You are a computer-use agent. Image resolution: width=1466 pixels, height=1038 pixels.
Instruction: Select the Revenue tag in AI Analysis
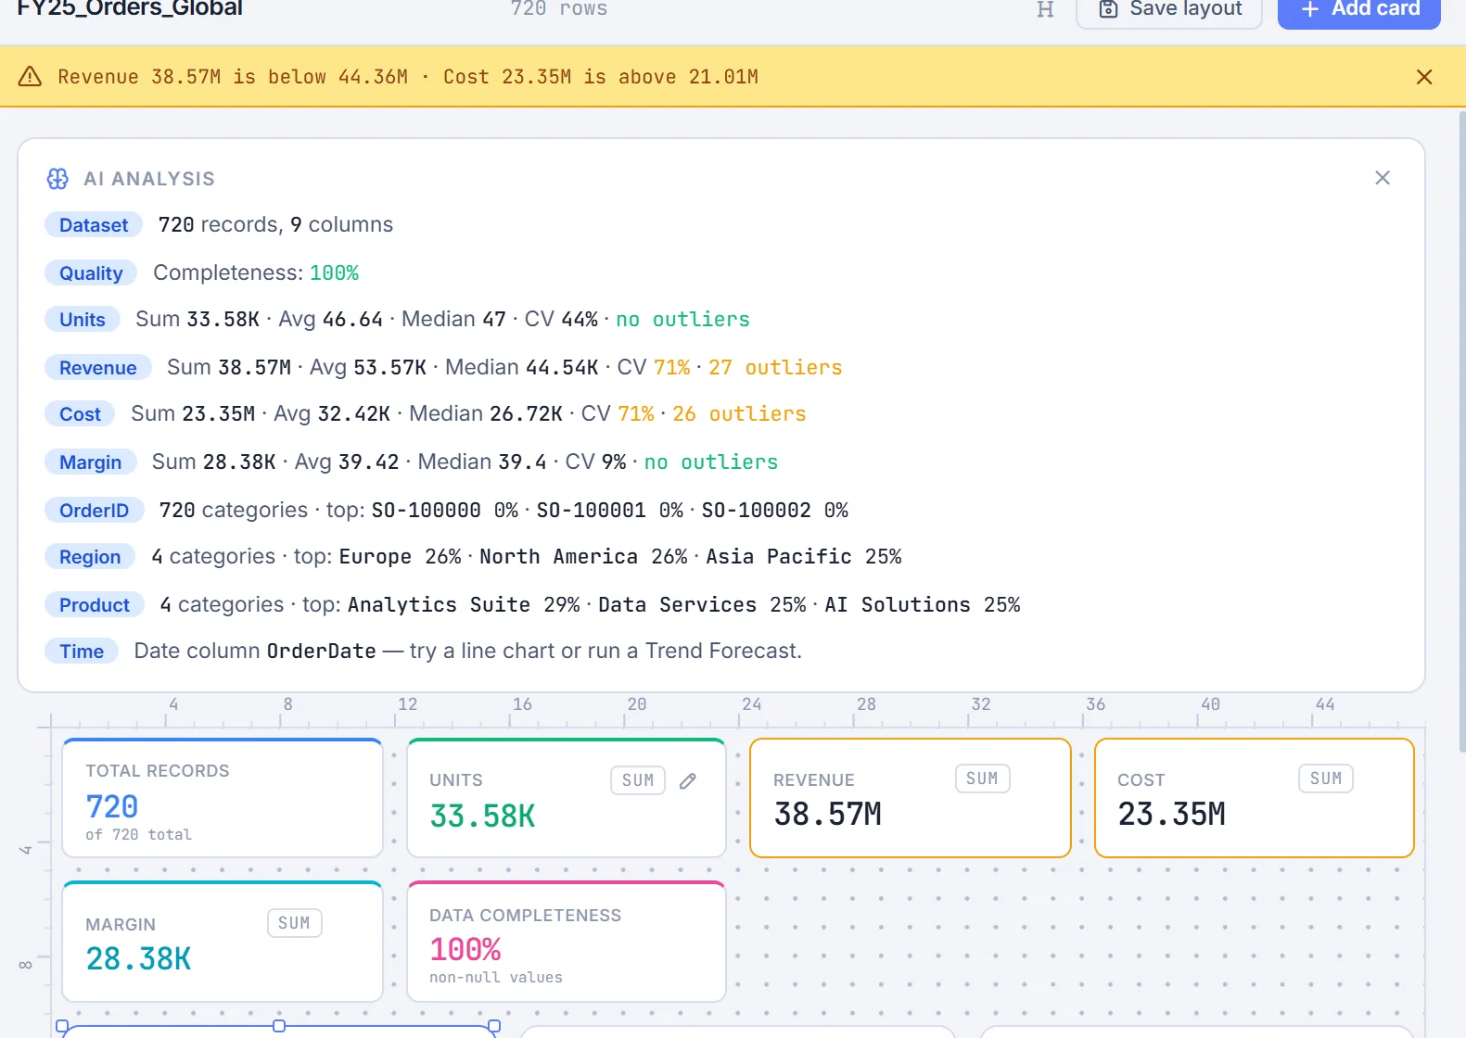click(x=98, y=368)
